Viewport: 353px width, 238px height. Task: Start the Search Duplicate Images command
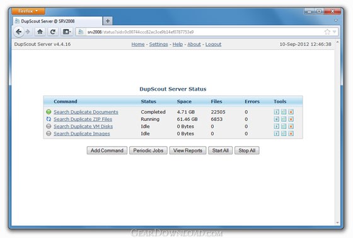(x=277, y=133)
